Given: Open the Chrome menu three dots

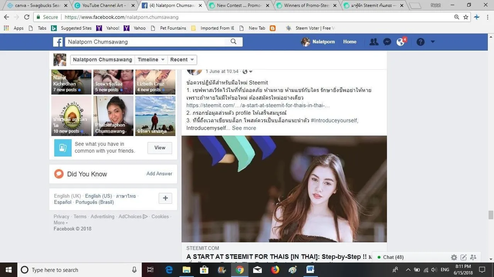Looking at the screenshot, I should (487, 17).
